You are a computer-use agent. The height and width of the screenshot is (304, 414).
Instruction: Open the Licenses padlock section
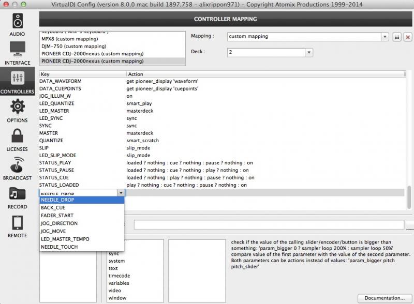[17, 140]
